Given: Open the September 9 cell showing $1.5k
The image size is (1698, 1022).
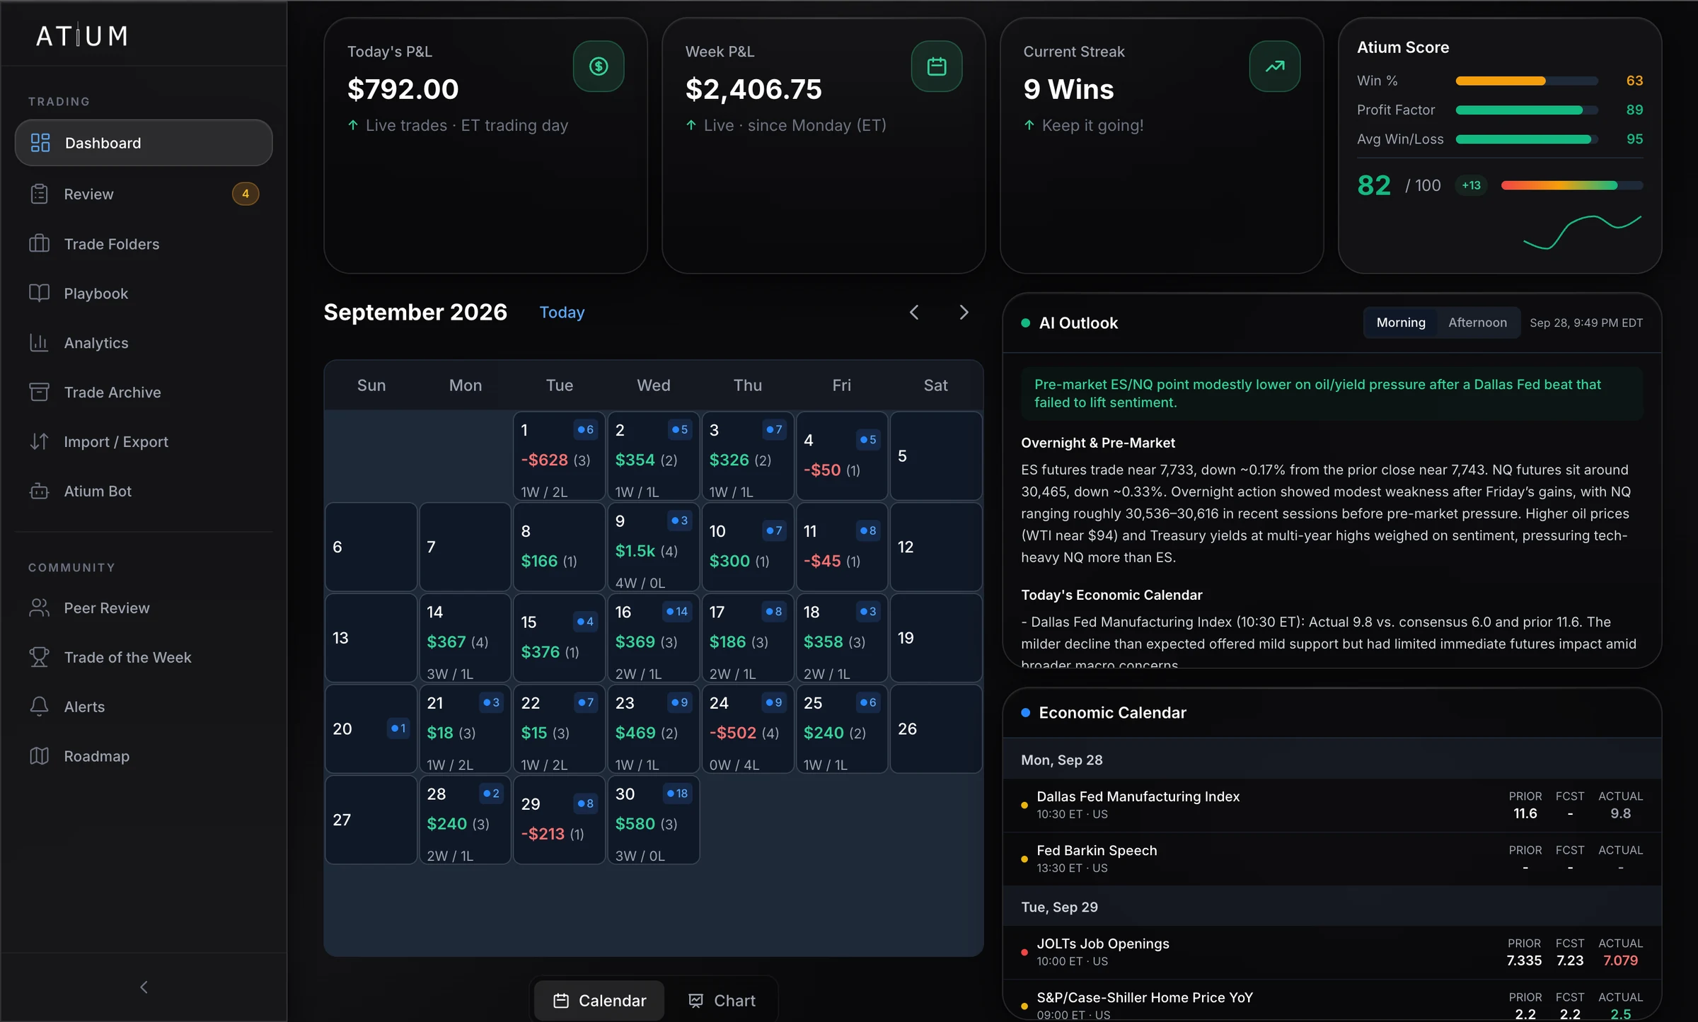Looking at the screenshot, I should point(653,547).
